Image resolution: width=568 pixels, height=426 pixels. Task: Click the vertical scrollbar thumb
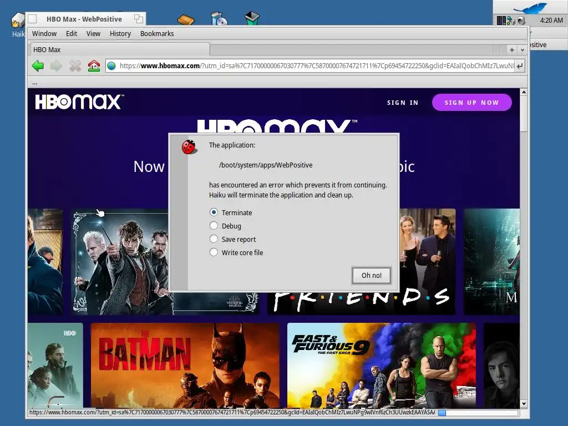point(524,114)
